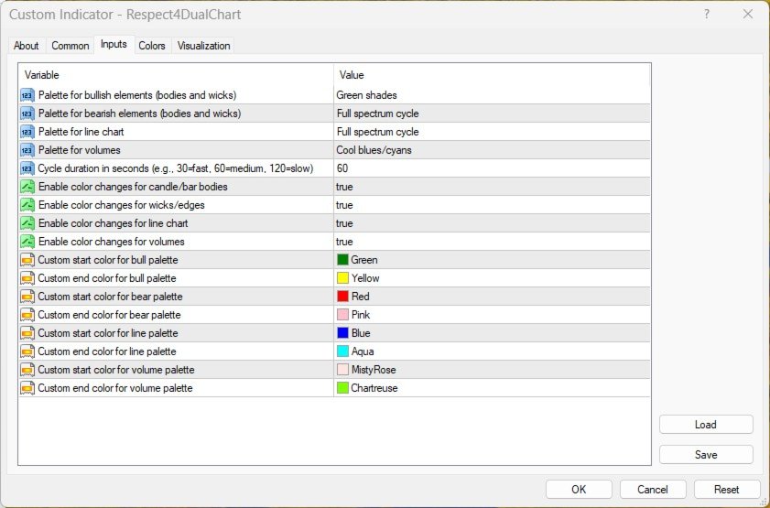Pick the Pink color swatch

coord(342,315)
